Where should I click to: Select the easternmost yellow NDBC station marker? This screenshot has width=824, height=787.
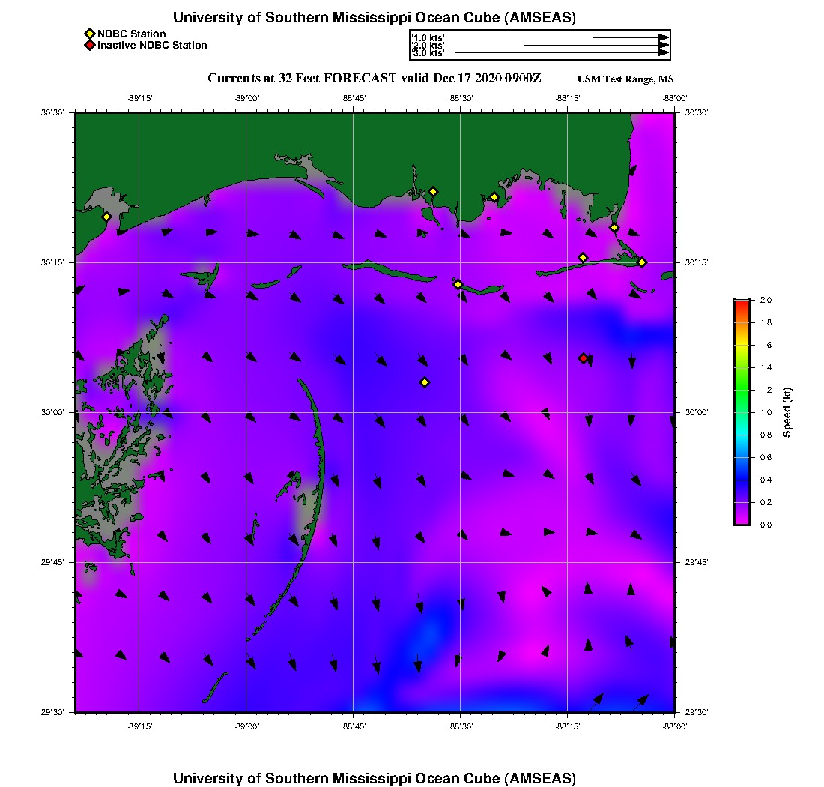coord(642,262)
